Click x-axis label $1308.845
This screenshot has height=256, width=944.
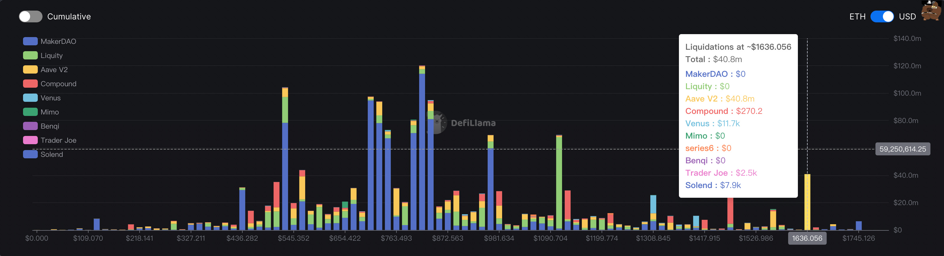point(653,238)
